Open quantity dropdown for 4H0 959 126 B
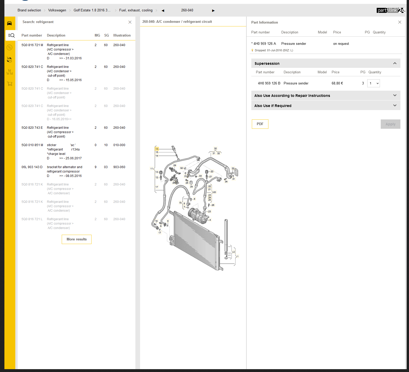 [373, 83]
